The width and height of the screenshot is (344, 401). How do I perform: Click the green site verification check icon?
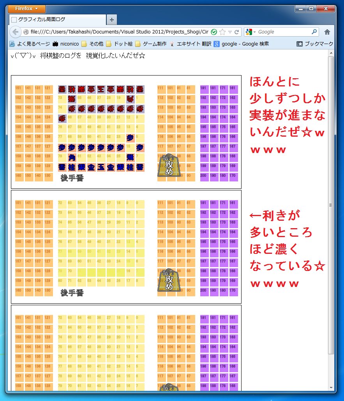pos(214,32)
